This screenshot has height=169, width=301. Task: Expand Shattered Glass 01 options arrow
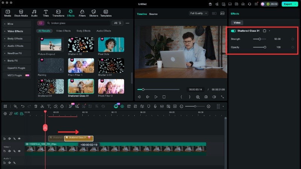(x=269, y=31)
